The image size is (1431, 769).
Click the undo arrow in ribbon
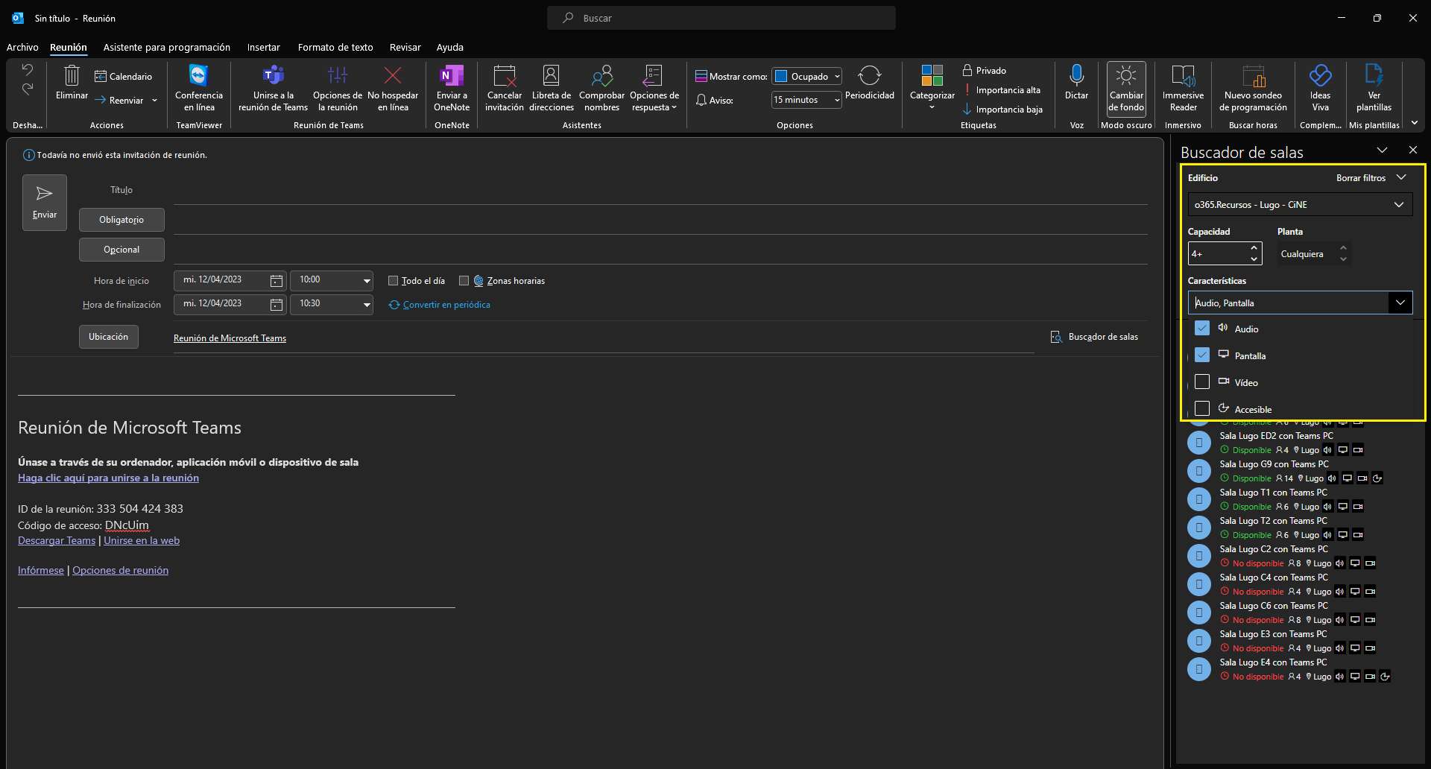coord(28,70)
